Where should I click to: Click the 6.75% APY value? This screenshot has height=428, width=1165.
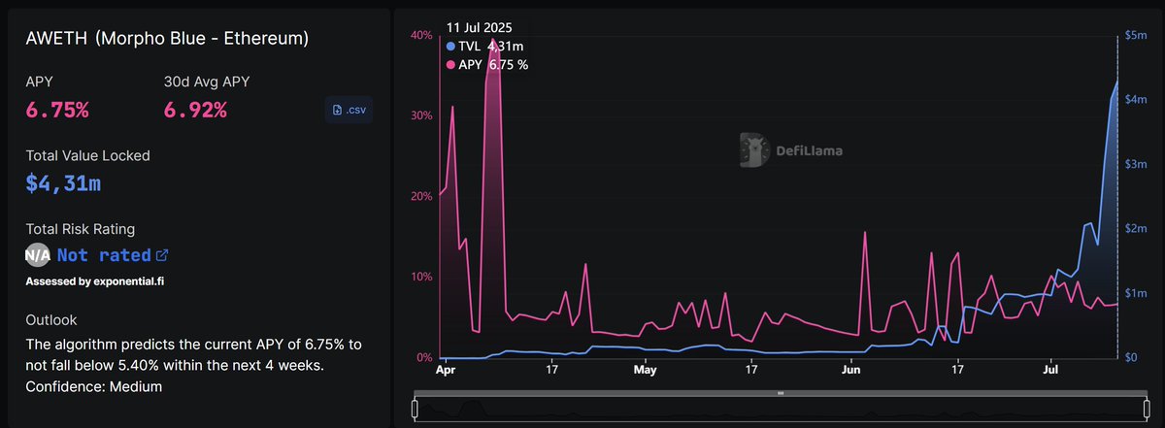point(57,110)
